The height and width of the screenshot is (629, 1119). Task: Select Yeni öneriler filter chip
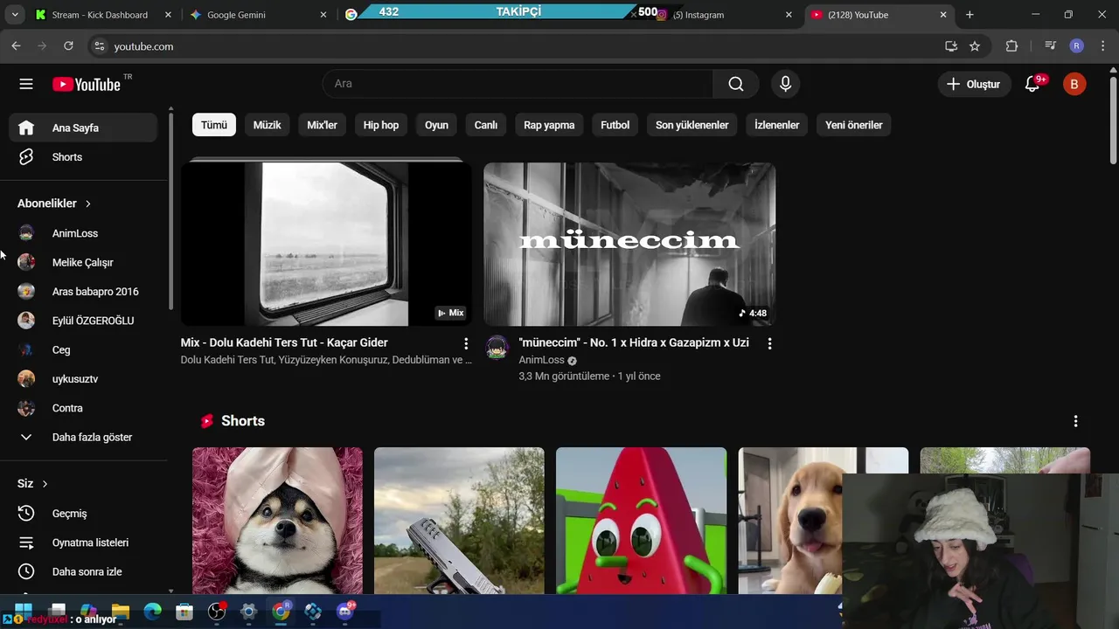[x=854, y=125]
